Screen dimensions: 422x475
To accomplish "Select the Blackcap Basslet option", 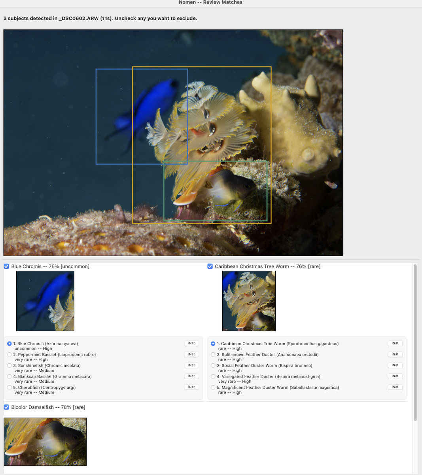I will 9,377.
